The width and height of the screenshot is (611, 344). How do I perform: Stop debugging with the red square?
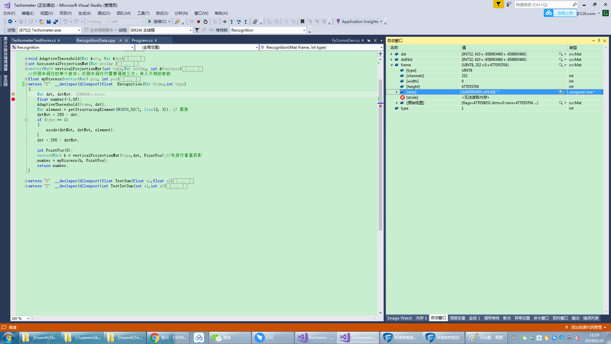pyautogui.click(x=199, y=22)
